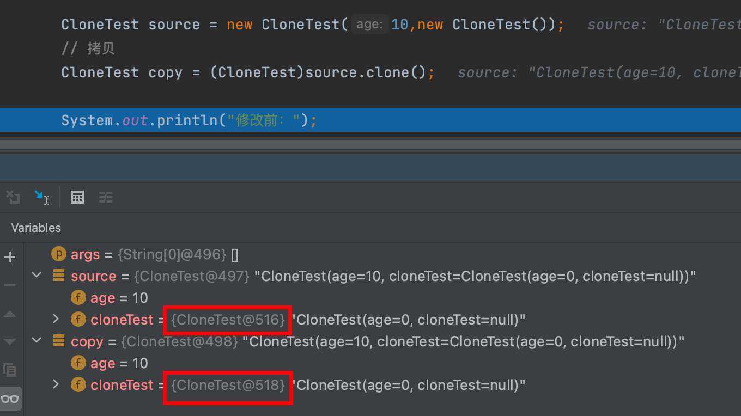Expand cloneTest field under copy
741x416 pixels.
tap(56, 384)
